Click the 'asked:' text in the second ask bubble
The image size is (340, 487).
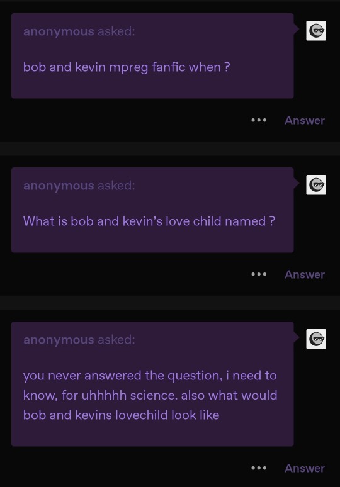(116, 186)
